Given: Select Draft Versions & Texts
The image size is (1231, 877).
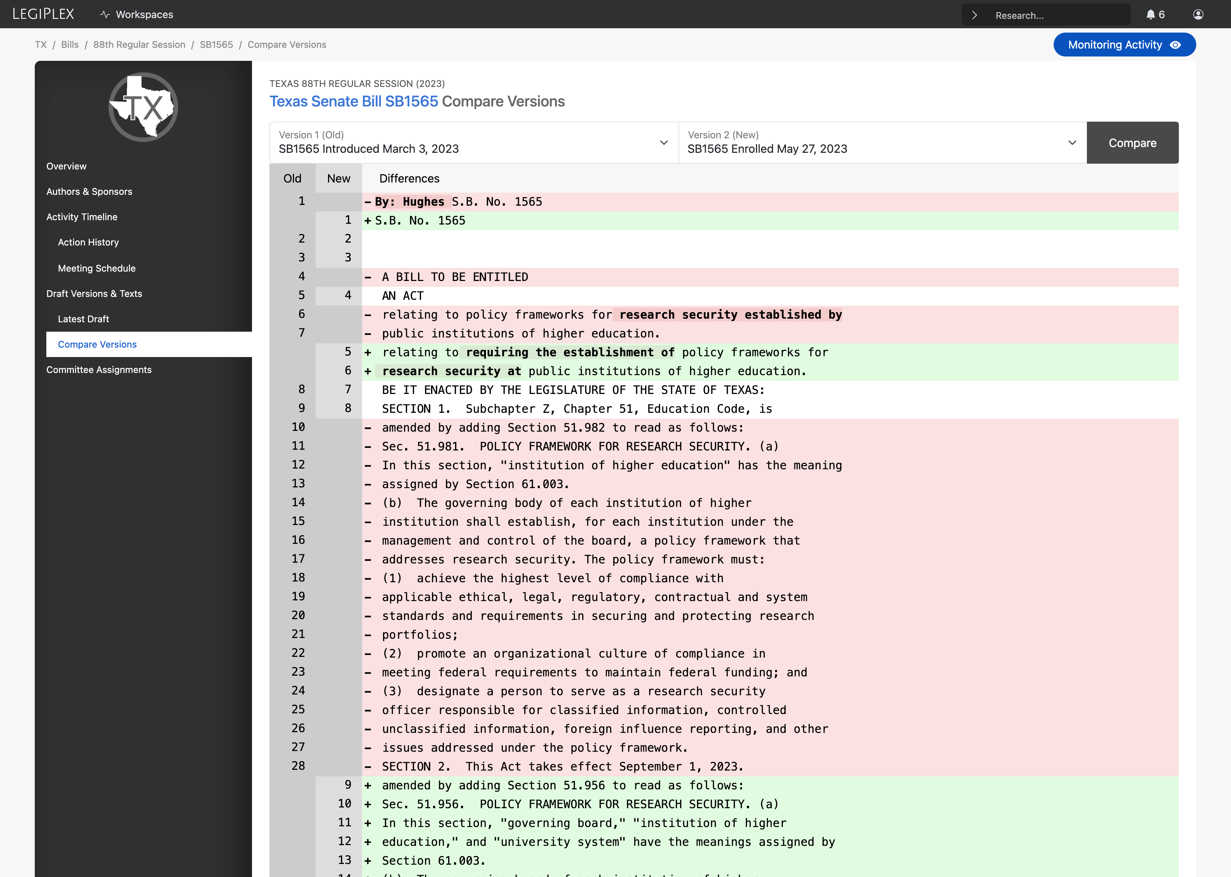Looking at the screenshot, I should point(94,294).
